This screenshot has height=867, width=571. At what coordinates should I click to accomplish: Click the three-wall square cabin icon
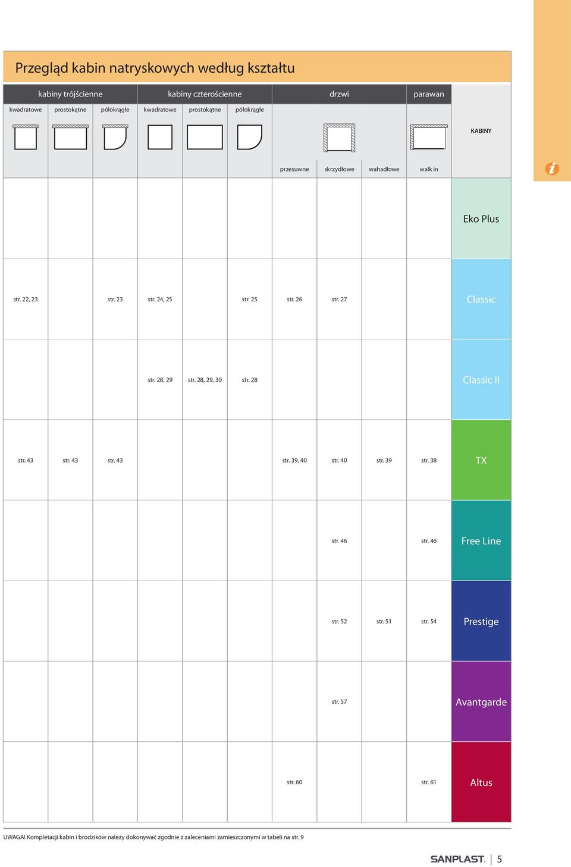[x=26, y=137]
